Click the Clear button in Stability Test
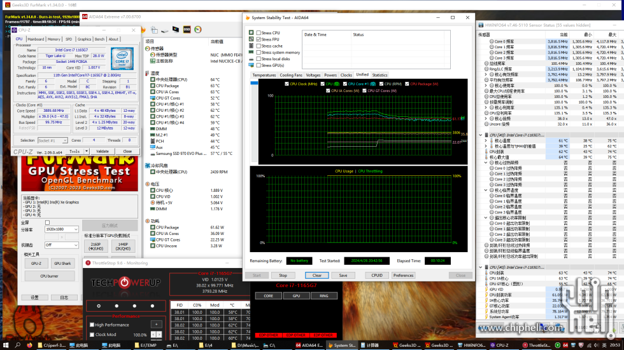The image size is (624, 350). tap(317, 276)
